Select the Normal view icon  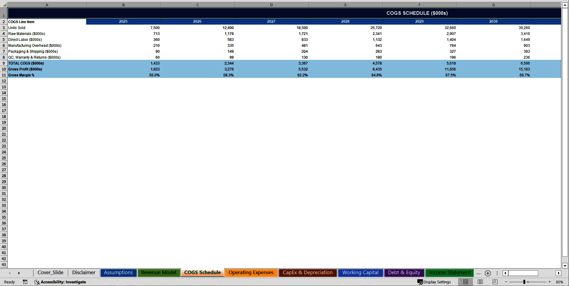[x=465, y=282]
